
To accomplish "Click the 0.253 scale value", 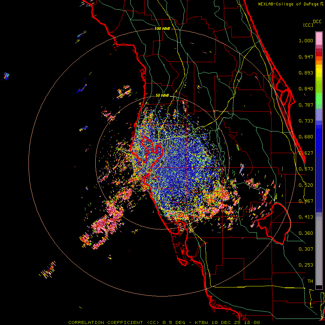I will click(x=306, y=265).
